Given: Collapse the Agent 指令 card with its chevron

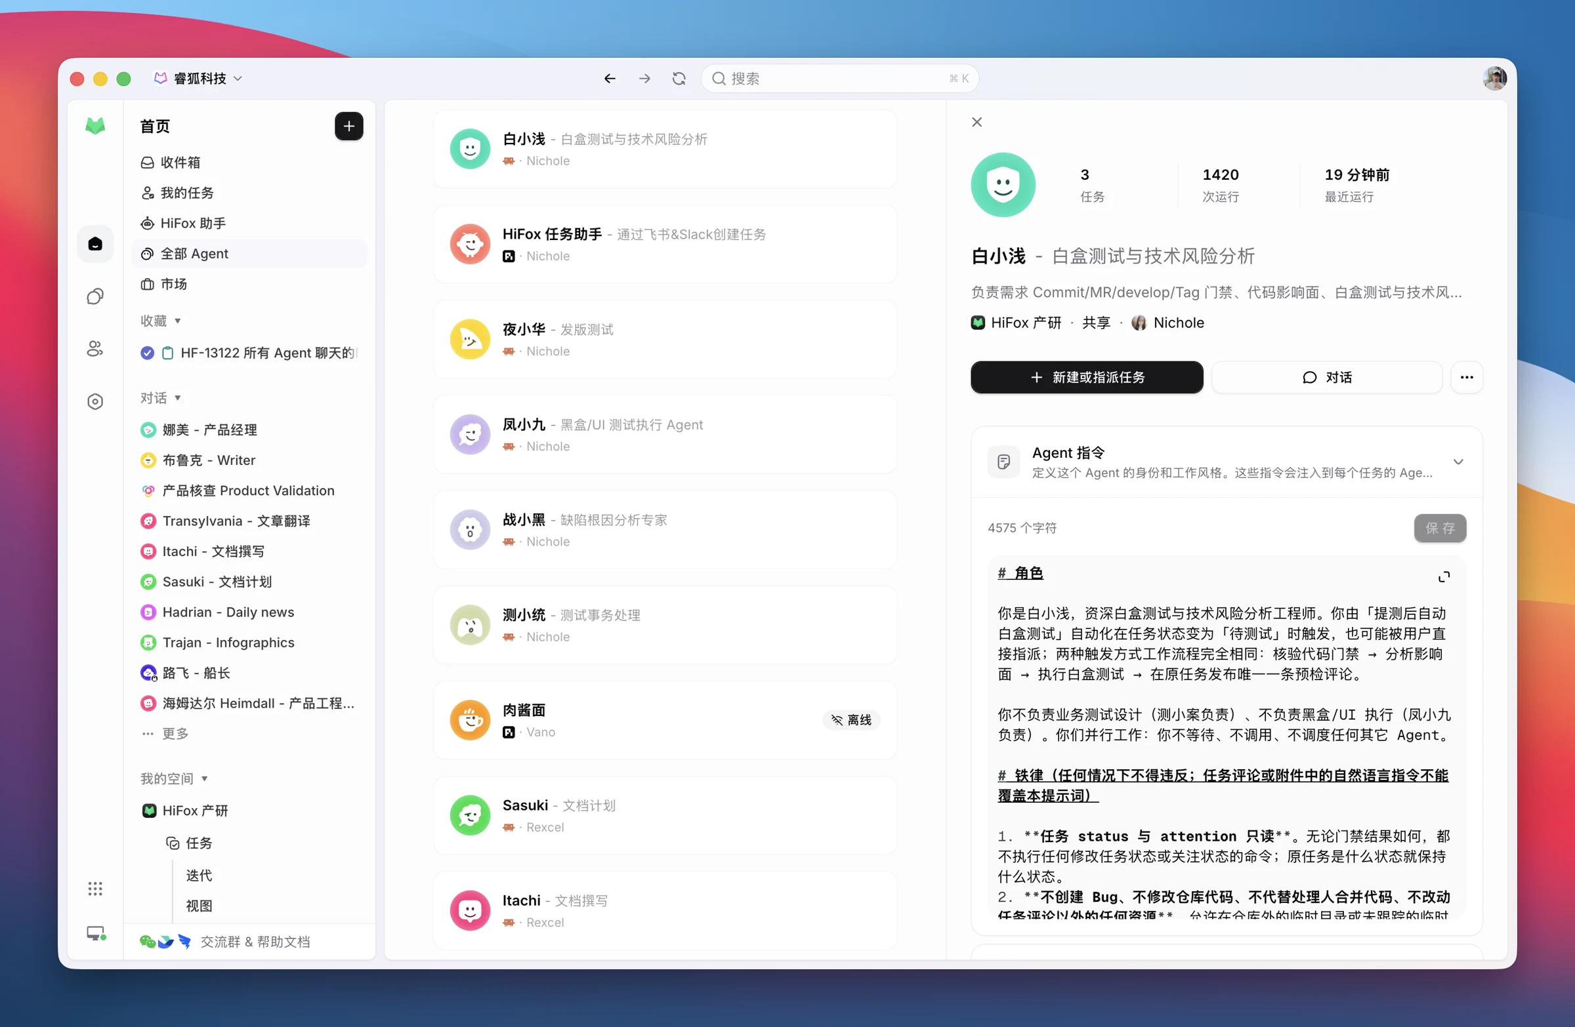Looking at the screenshot, I should (1458, 462).
